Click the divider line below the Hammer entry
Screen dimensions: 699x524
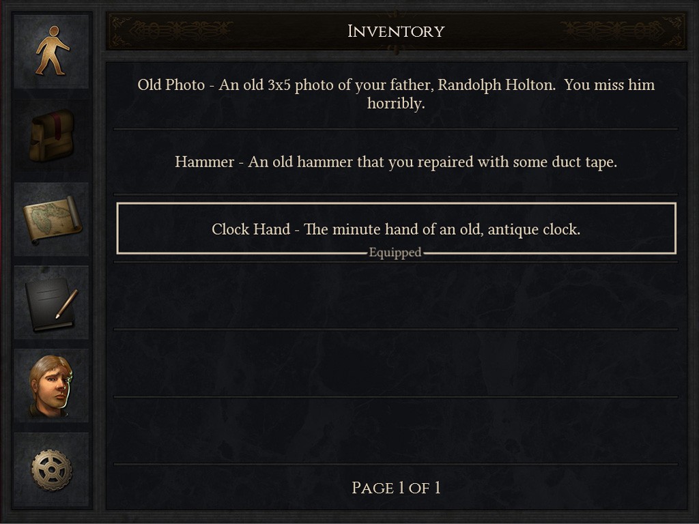point(396,194)
